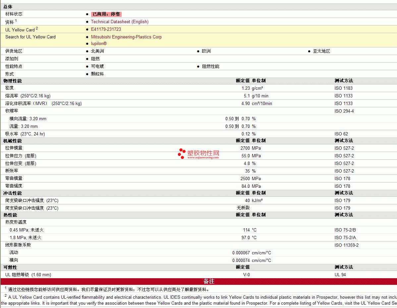Click the '0.45 MPa, 未退火' sub-row label
The height and width of the screenshot is (308, 397).
(x=27, y=230)
